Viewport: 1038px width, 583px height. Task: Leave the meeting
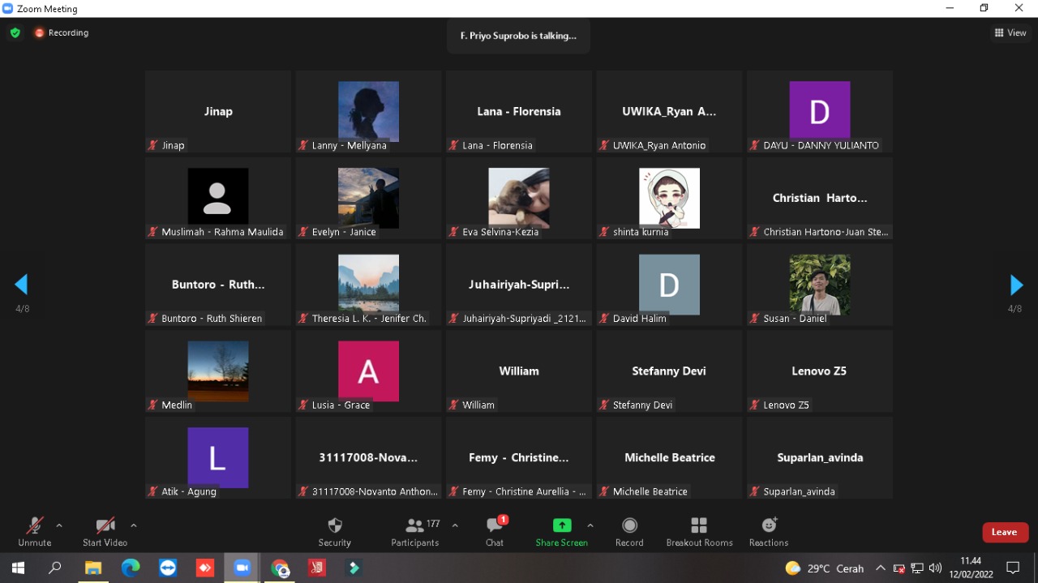[1005, 532]
